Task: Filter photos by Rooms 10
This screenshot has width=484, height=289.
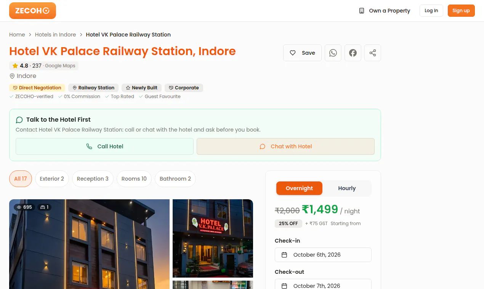Action: tap(134, 179)
